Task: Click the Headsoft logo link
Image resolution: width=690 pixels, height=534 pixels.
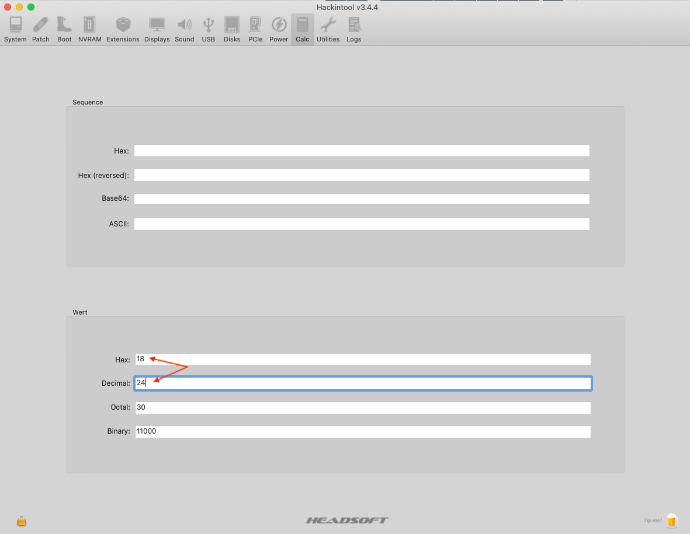Action: pyautogui.click(x=347, y=521)
